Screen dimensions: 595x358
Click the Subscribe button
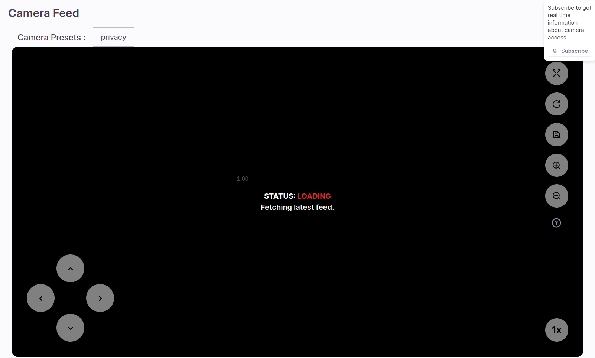(570, 51)
